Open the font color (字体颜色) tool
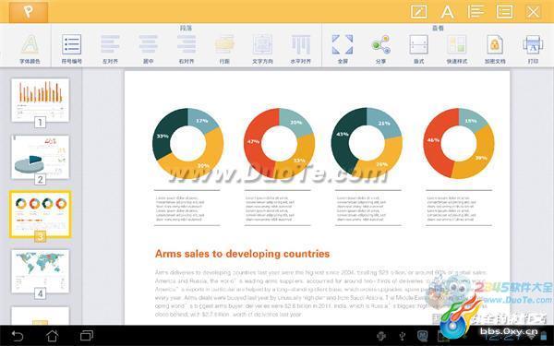This screenshot has height=346, width=554. (x=30, y=48)
